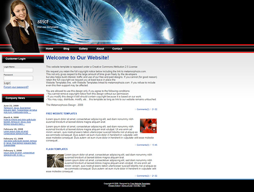Click the 21.02 timestamp under Flash Templates
The width and height of the screenshot is (254, 192).
[x=155, y=176]
